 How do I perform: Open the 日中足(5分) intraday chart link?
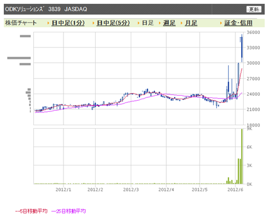coord(113,23)
